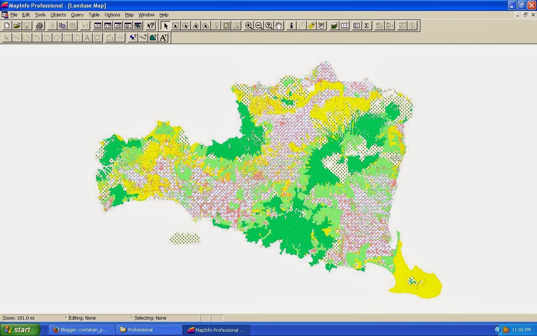Screen dimensions: 537x336
Task: Click the MapInfo document icon beside File
Action: coord(5,15)
